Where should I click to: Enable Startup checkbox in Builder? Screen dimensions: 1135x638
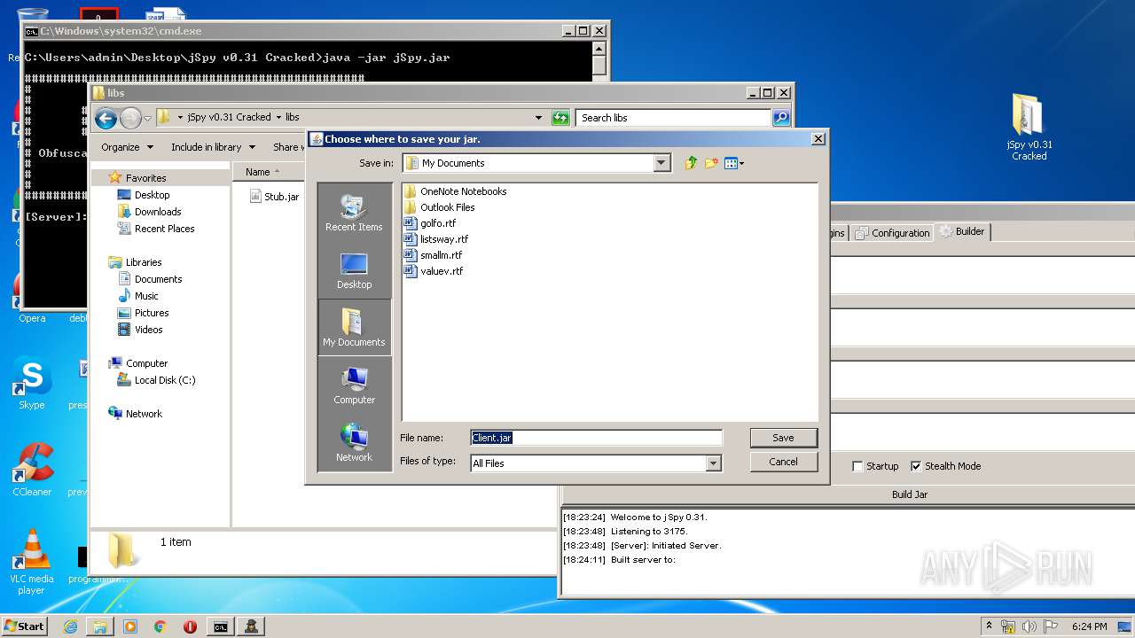pyautogui.click(x=857, y=466)
